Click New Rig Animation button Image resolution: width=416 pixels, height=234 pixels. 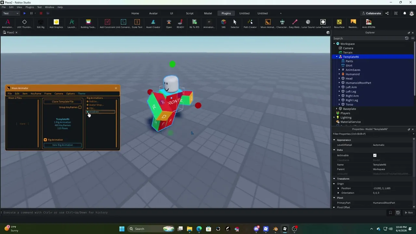[x=63, y=145]
